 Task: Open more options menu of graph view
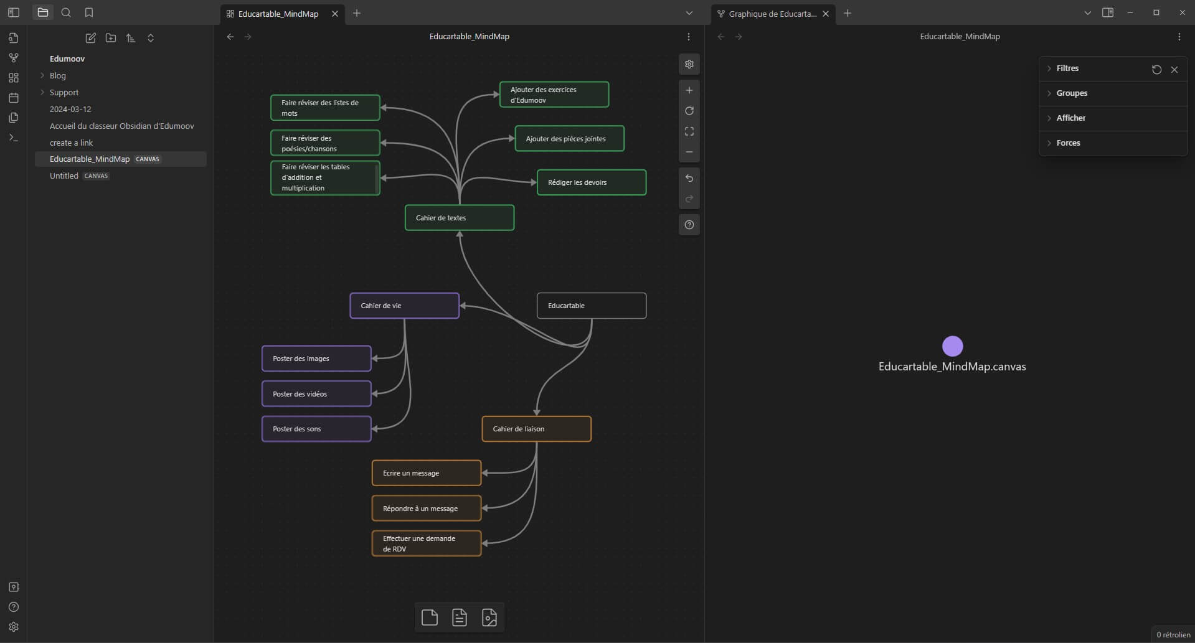point(1179,37)
